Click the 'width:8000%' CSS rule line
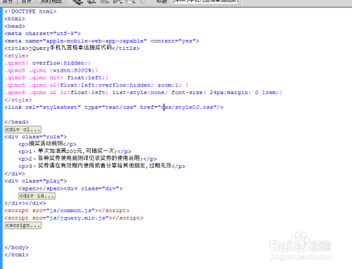Image resolution: width=352 pixels, height=269 pixels. click(x=51, y=70)
